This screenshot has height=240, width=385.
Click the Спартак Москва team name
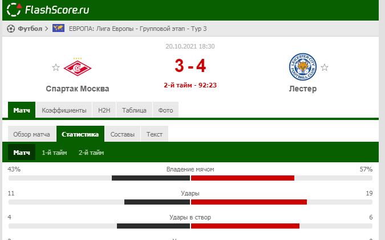tap(78, 89)
